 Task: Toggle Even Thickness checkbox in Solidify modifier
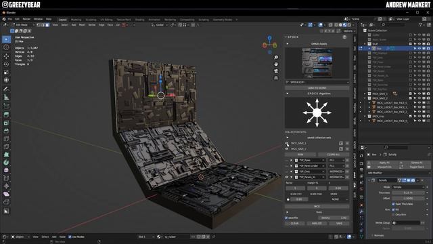coord(393,204)
